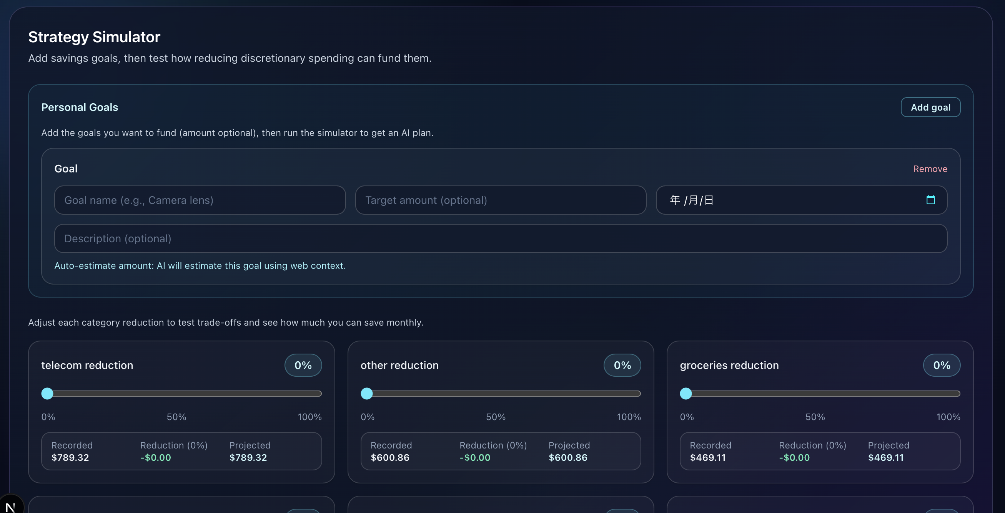Click the telecom reduction slider handle
The image size is (1005, 513).
pyautogui.click(x=47, y=394)
